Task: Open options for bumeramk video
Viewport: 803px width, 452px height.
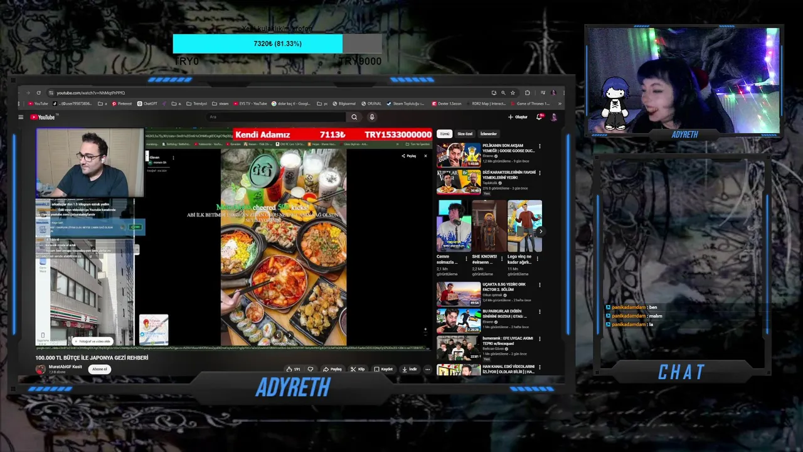Action: 540,340
